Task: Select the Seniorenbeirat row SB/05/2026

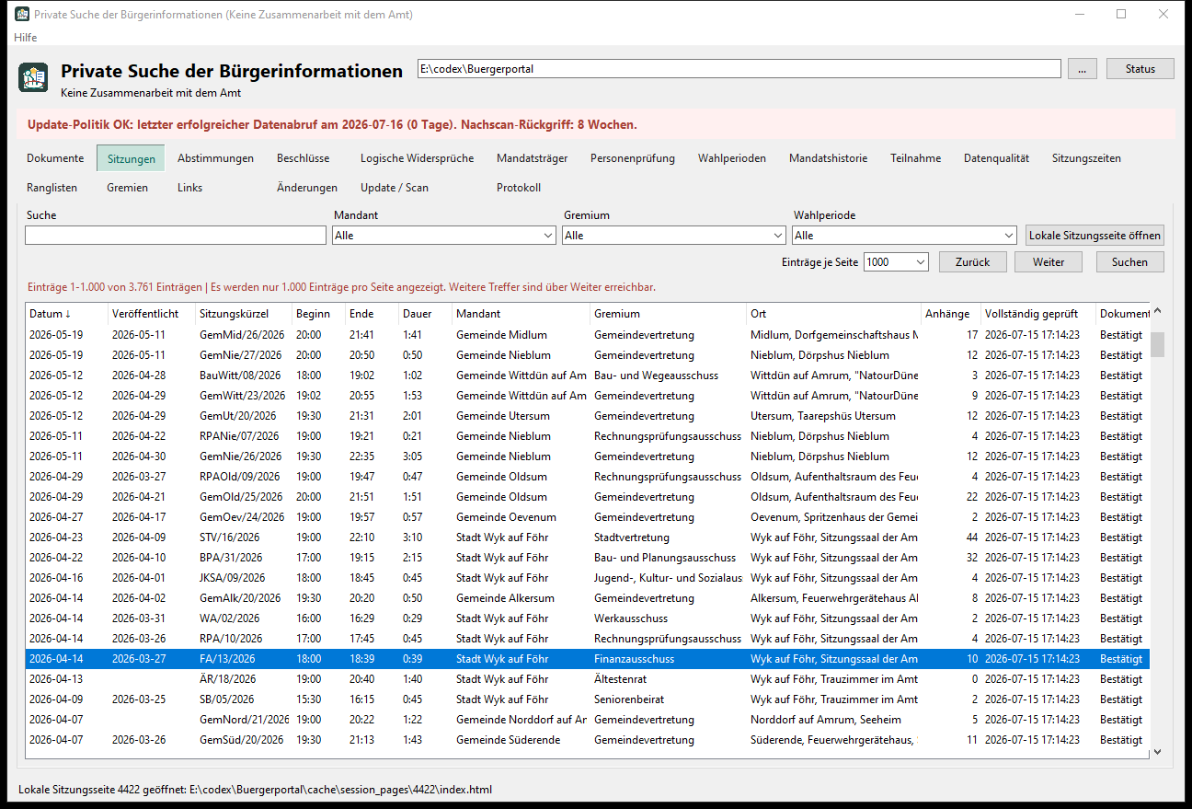Action: click(x=588, y=699)
